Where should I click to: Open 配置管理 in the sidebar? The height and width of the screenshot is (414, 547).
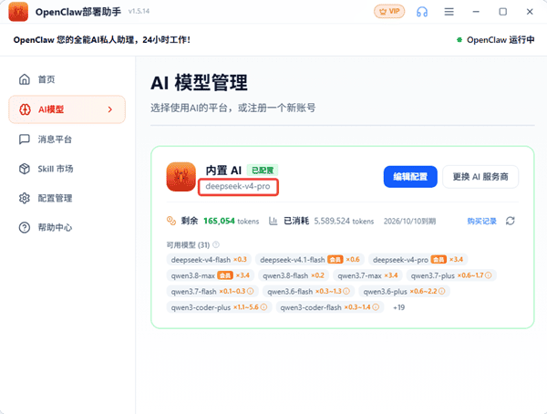pyautogui.click(x=67, y=198)
